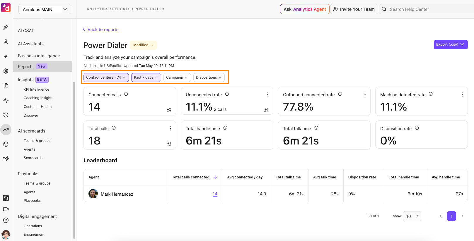Open KPI Intelligence under Insights

click(x=37, y=89)
